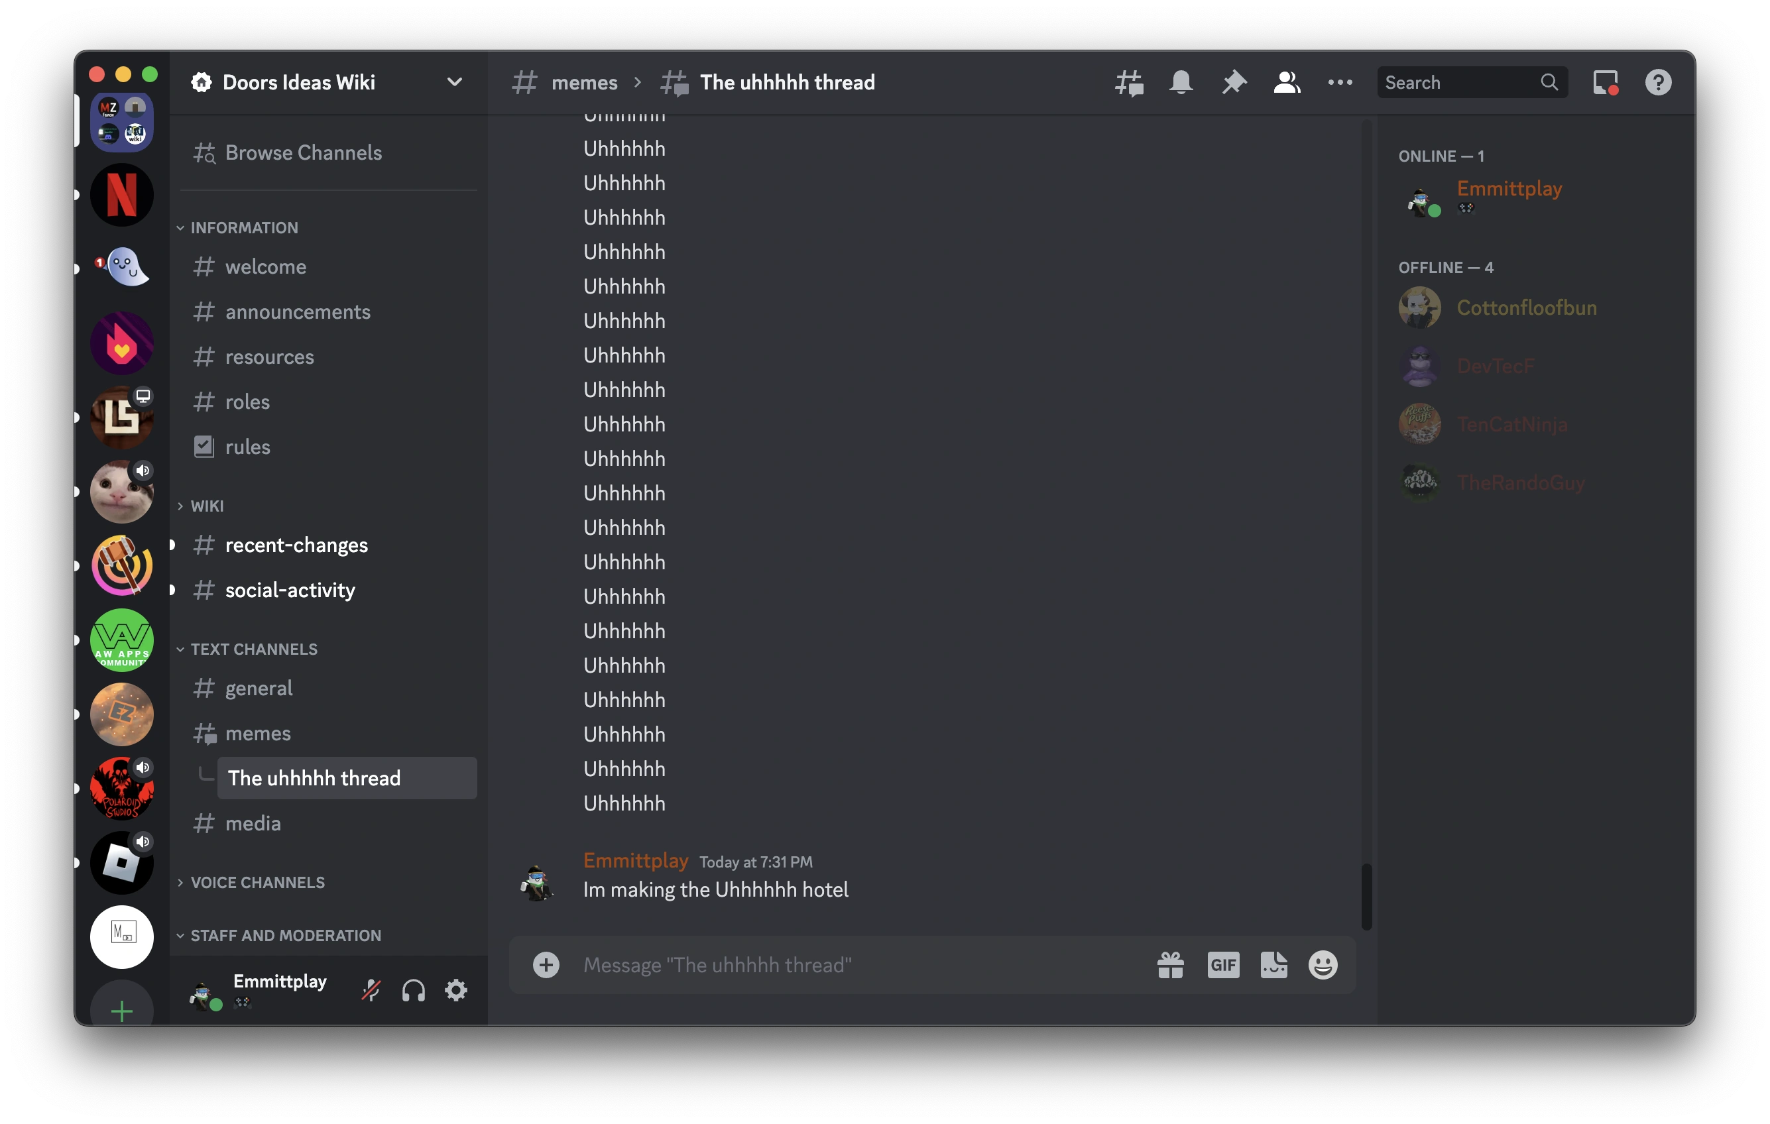This screenshot has width=1770, height=1124.
Task: Open the inbox icon
Action: pyautogui.click(x=1606, y=82)
